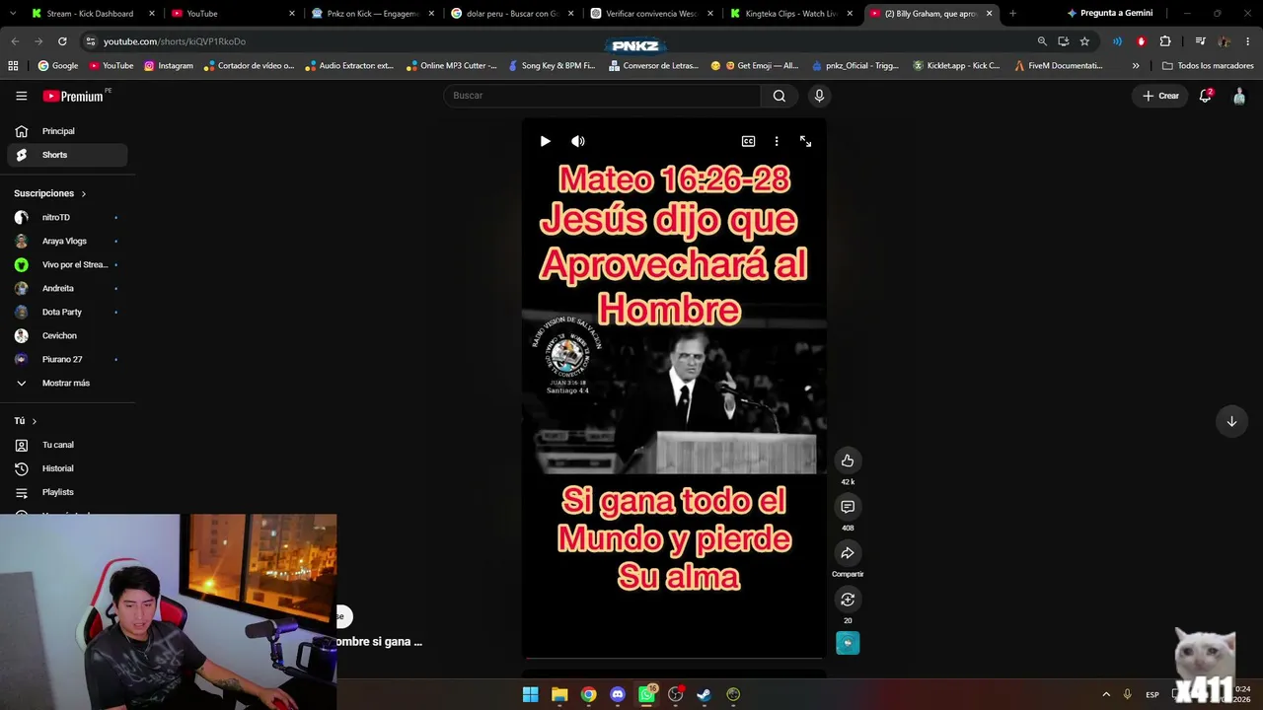Open the Todos los marcadores folder

1208,66
